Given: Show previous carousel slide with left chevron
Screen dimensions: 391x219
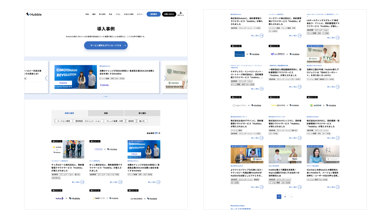Looking at the screenshot, I should tap(46, 78).
